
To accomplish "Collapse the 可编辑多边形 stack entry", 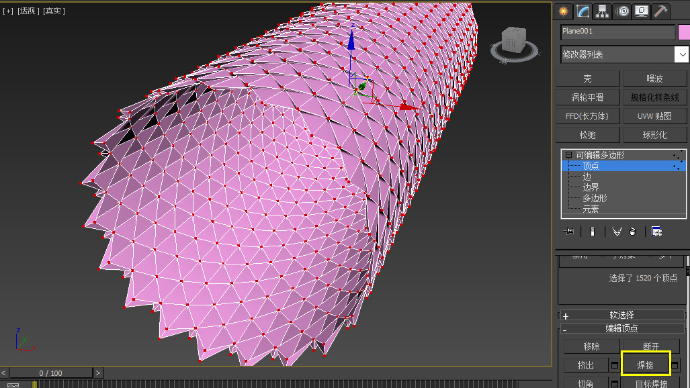I will pyautogui.click(x=568, y=155).
